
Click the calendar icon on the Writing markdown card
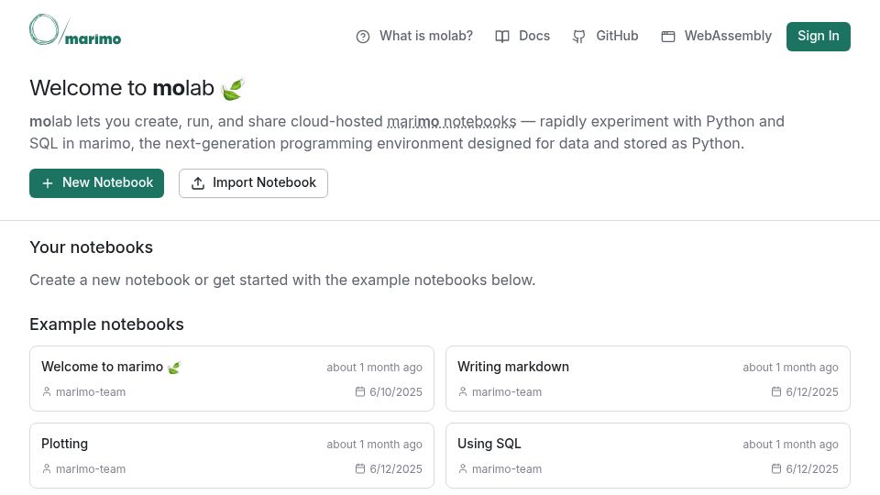776,391
